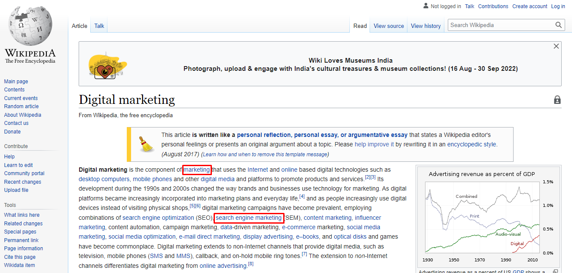
Task: Click citation reference [4]
Action: [302, 196]
